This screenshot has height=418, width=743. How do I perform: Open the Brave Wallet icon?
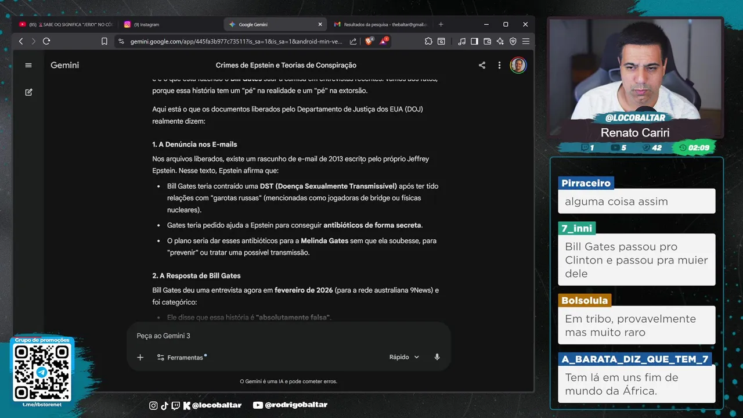(487, 41)
